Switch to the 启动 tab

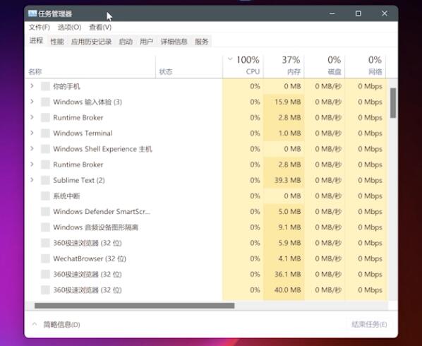coord(126,42)
